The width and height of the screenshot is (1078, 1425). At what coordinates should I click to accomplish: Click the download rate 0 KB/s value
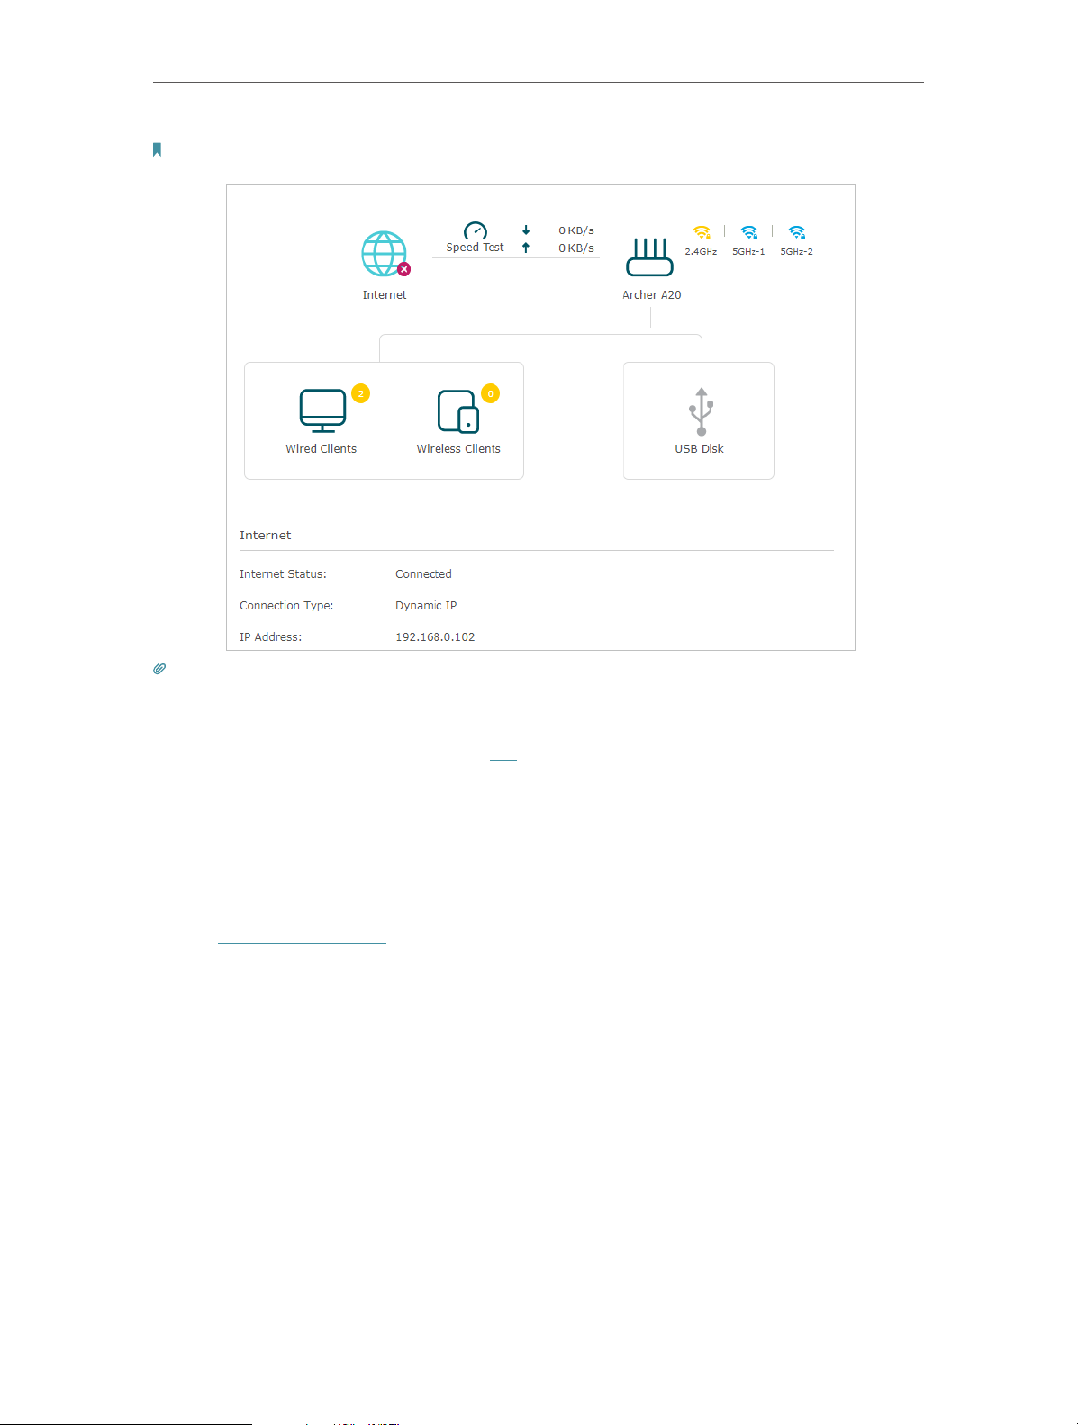point(576,230)
